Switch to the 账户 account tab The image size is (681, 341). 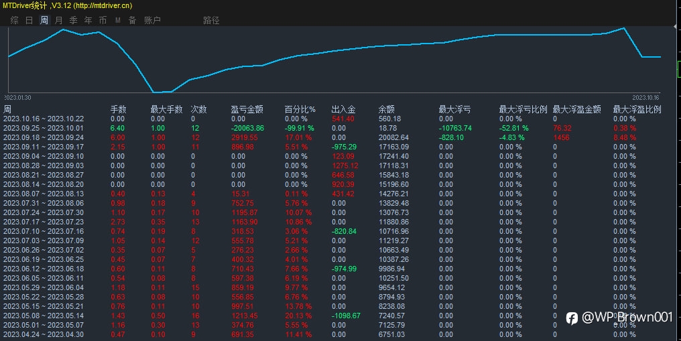152,20
